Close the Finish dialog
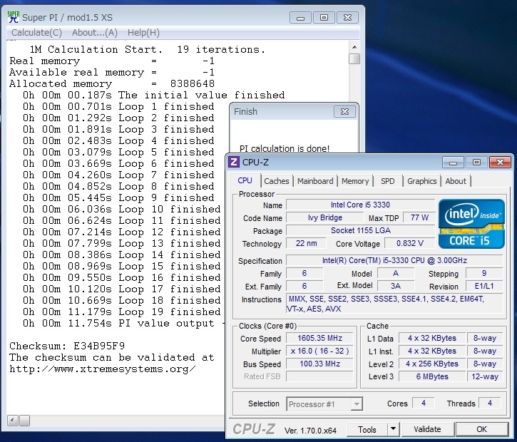517x442 pixels. 344,111
